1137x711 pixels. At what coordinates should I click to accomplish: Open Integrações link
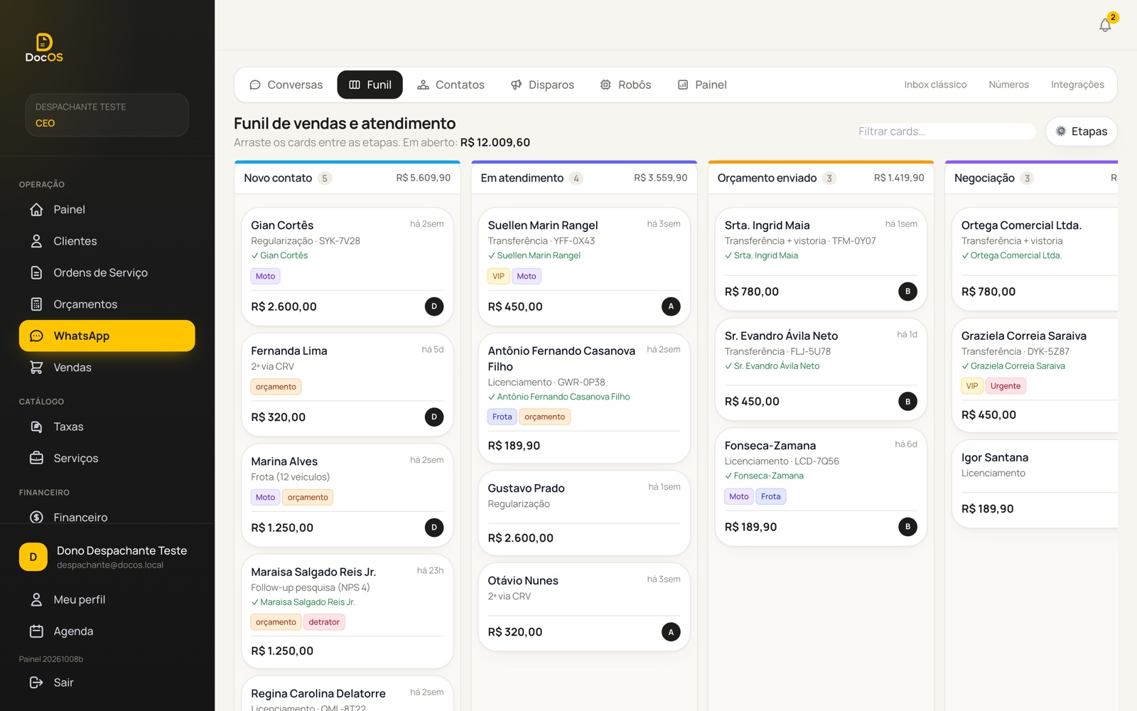coord(1077,85)
